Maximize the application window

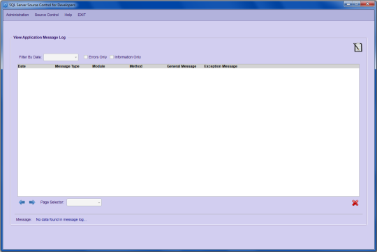tap(356, 4)
